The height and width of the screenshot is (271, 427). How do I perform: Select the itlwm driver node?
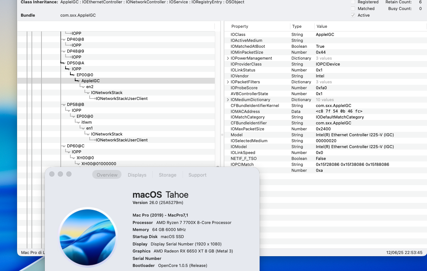tap(87, 122)
